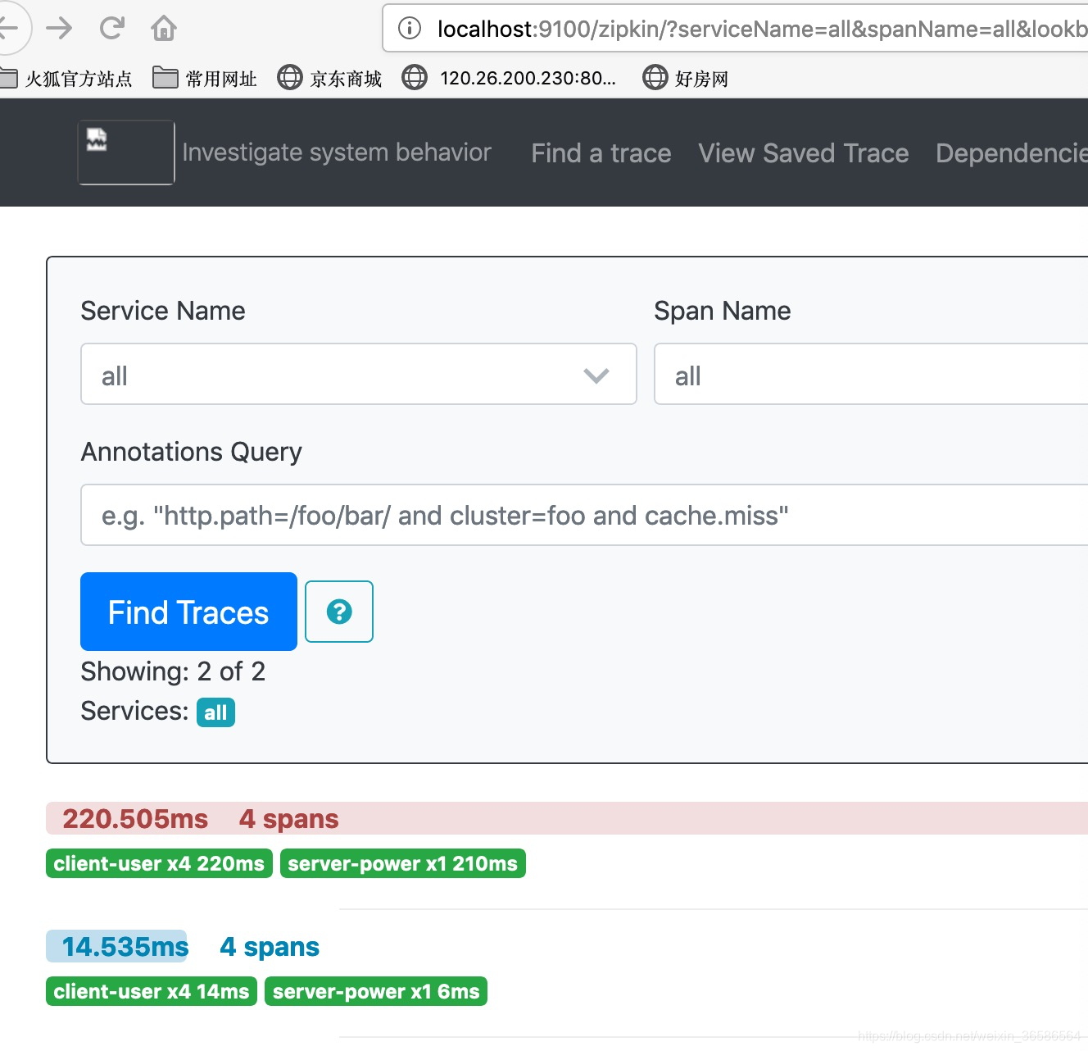Open Service Name dropdown

click(x=359, y=374)
